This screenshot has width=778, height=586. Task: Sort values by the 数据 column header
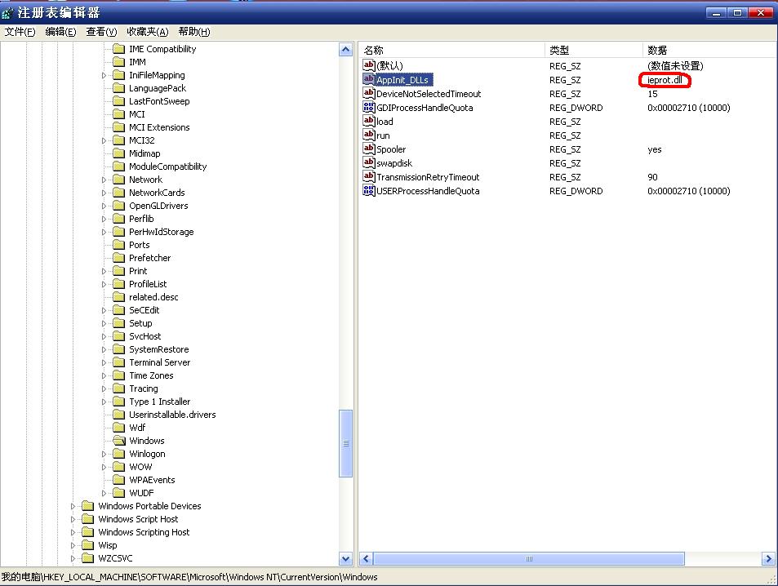(x=710, y=50)
